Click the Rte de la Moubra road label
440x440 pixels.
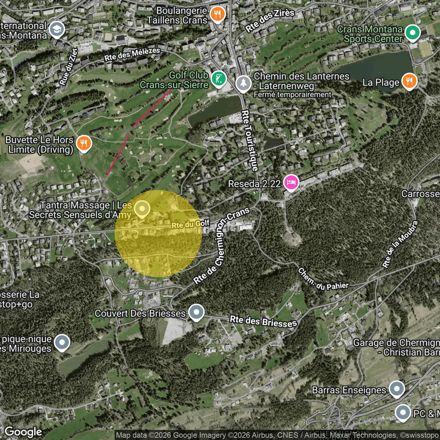400,244
